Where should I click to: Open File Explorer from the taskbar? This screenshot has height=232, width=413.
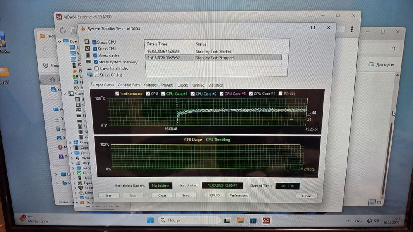click(x=240, y=220)
